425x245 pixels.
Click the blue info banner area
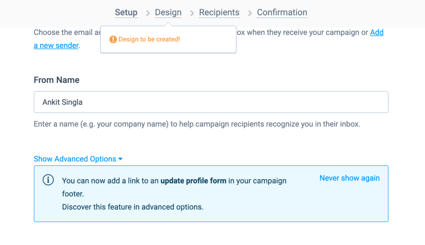click(x=211, y=194)
